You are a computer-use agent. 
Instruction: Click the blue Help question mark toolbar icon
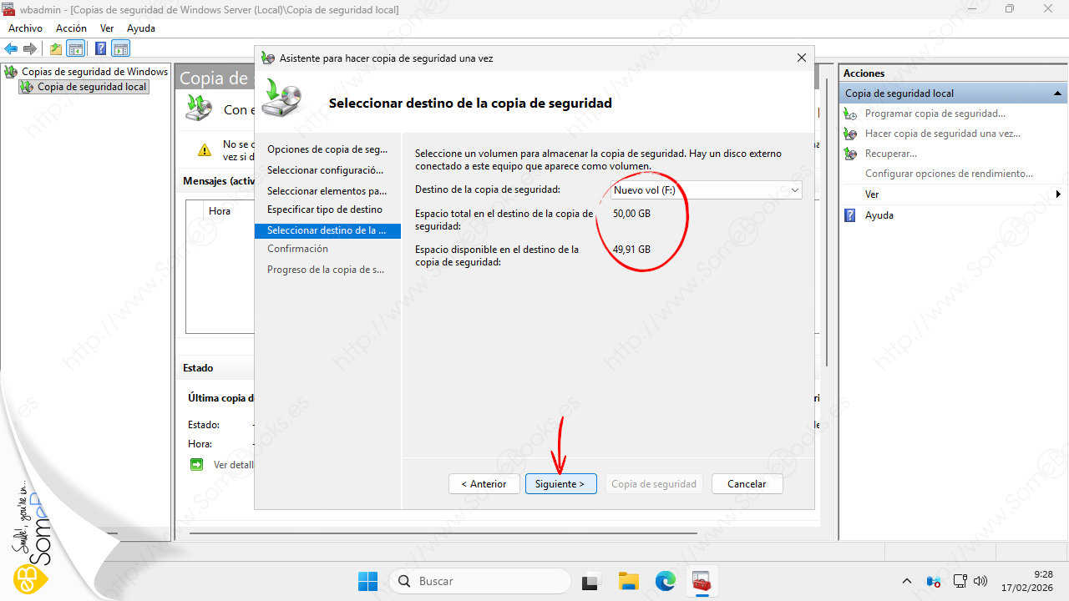(x=100, y=48)
